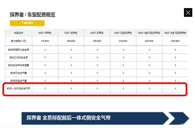The width and height of the screenshot is (195, 128).
Task: Select the 车型名称 header cell
Action: tap(19, 33)
